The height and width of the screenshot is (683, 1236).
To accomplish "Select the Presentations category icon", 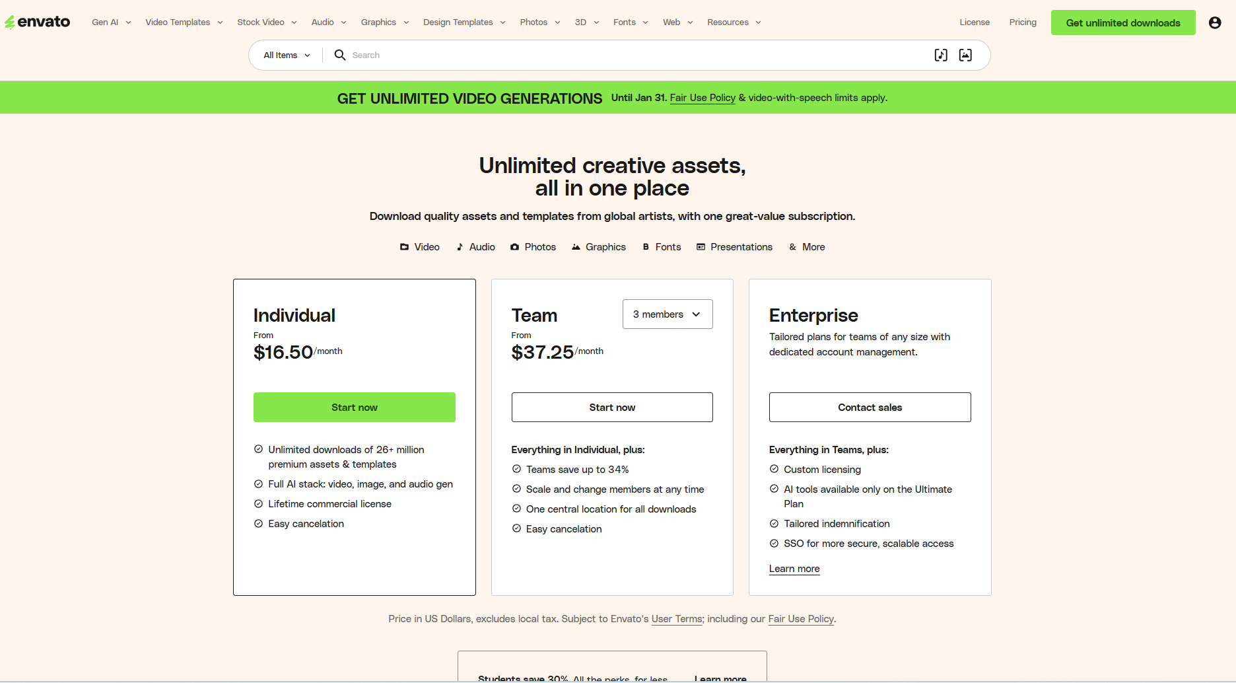I will point(700,246).
